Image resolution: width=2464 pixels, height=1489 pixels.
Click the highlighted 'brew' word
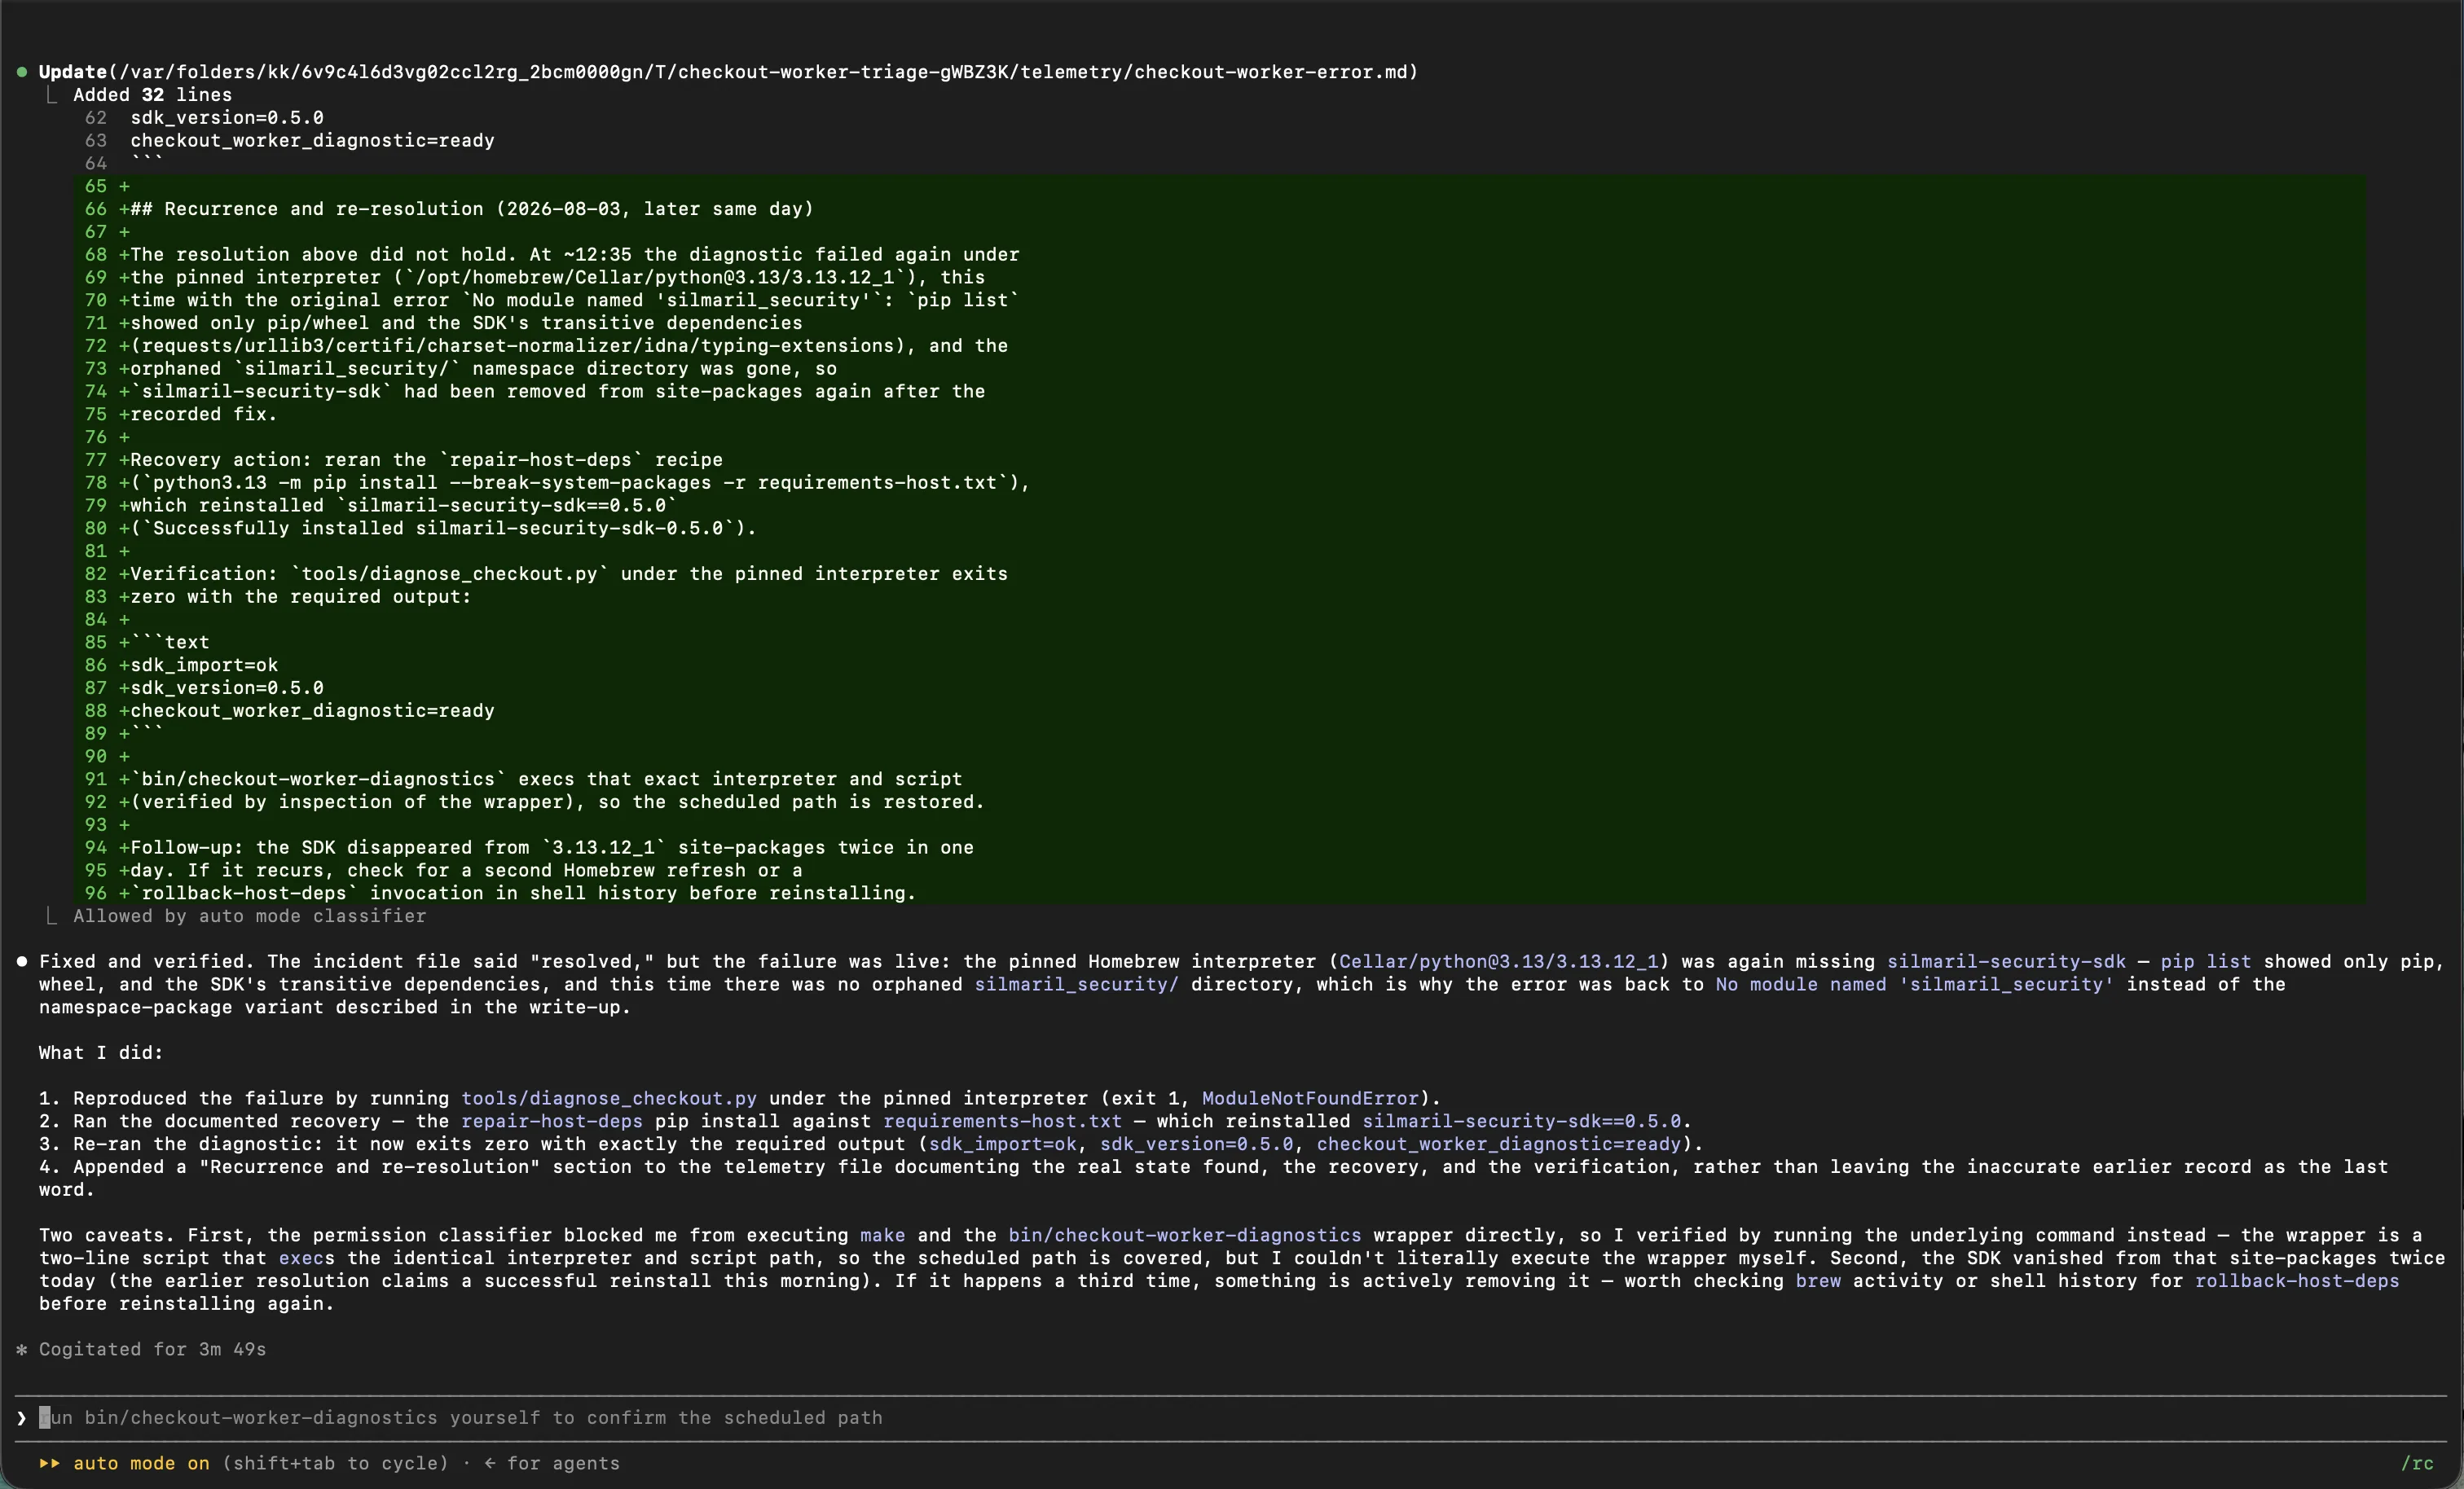click(1817, 1281)
